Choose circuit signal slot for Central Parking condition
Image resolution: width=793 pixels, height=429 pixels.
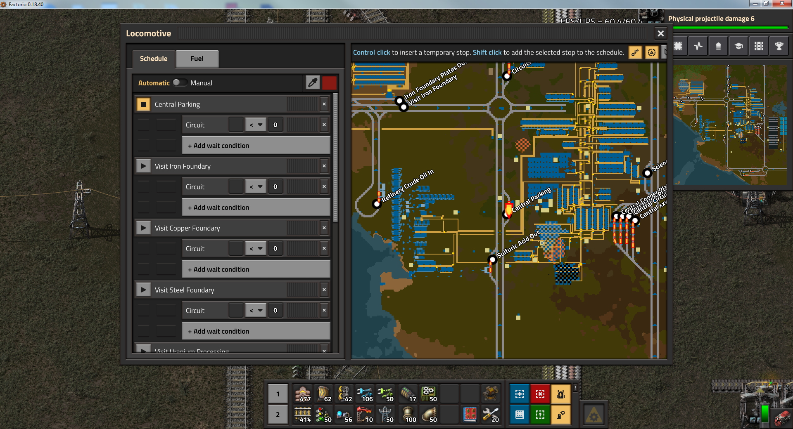click(x=236, y=125)
